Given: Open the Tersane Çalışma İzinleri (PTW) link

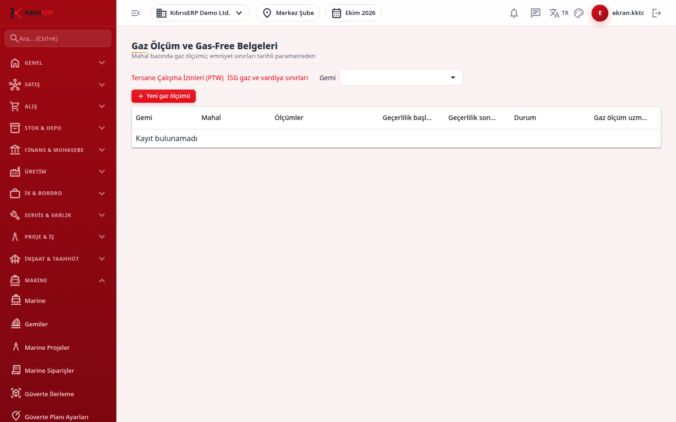Looking at the screenshot, I should click(177, 78).
